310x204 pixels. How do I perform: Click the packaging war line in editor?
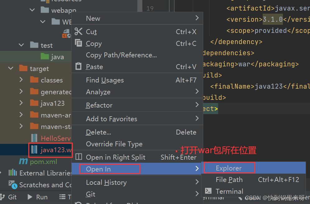tap(251, 64)
